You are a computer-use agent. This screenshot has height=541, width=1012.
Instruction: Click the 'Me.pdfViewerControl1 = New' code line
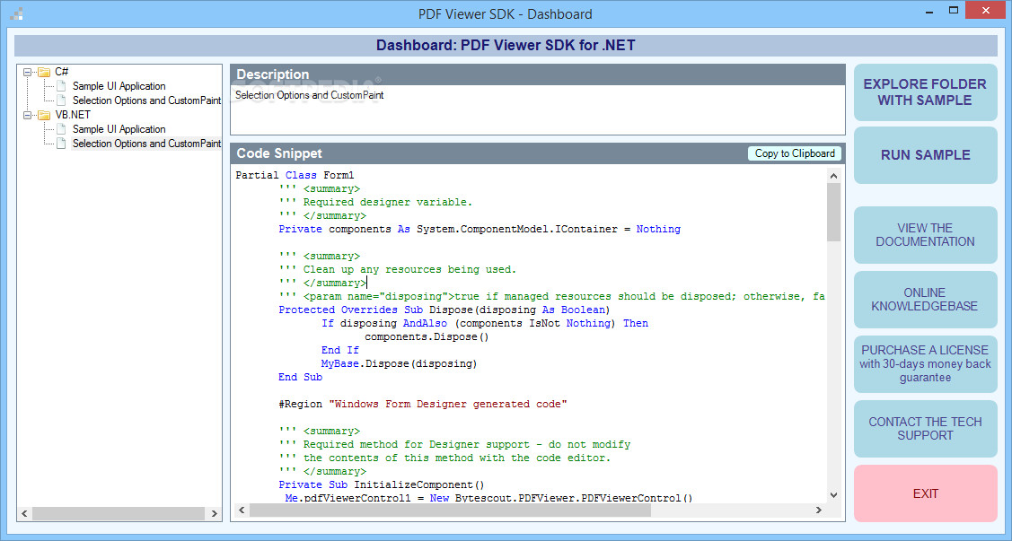(488, 498)
